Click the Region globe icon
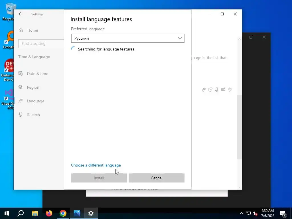Screen dimensions: 292x219 point(21,87)
